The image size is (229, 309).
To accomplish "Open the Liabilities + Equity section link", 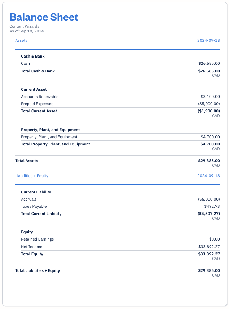I will click(31, 176).
